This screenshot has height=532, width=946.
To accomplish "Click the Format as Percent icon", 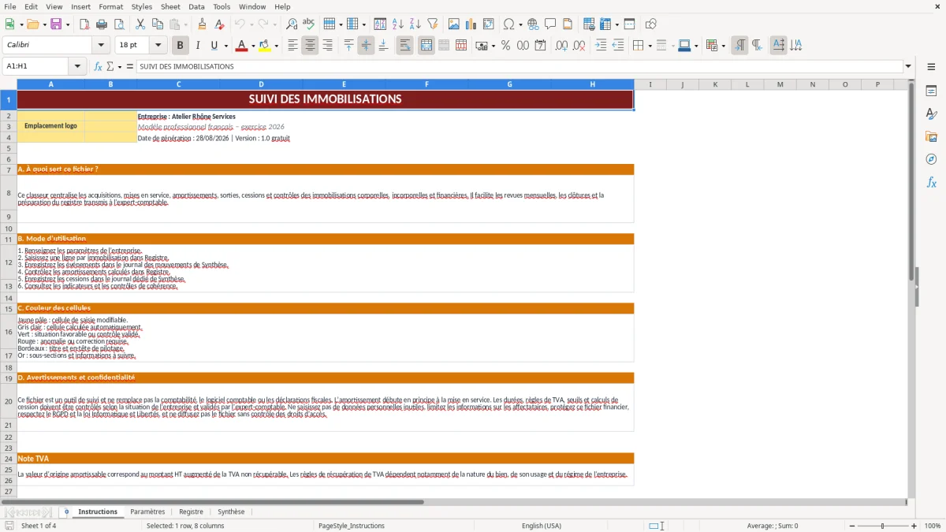I will click(505, 46).
